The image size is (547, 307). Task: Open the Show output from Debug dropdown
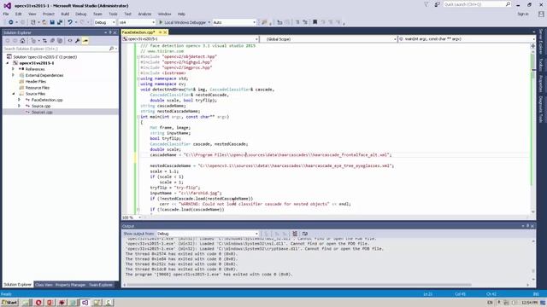(x=208, y=234)
